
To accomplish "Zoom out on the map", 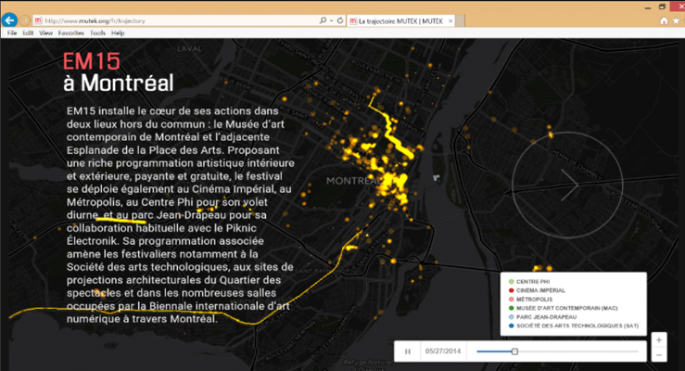I will click(658, 355).
